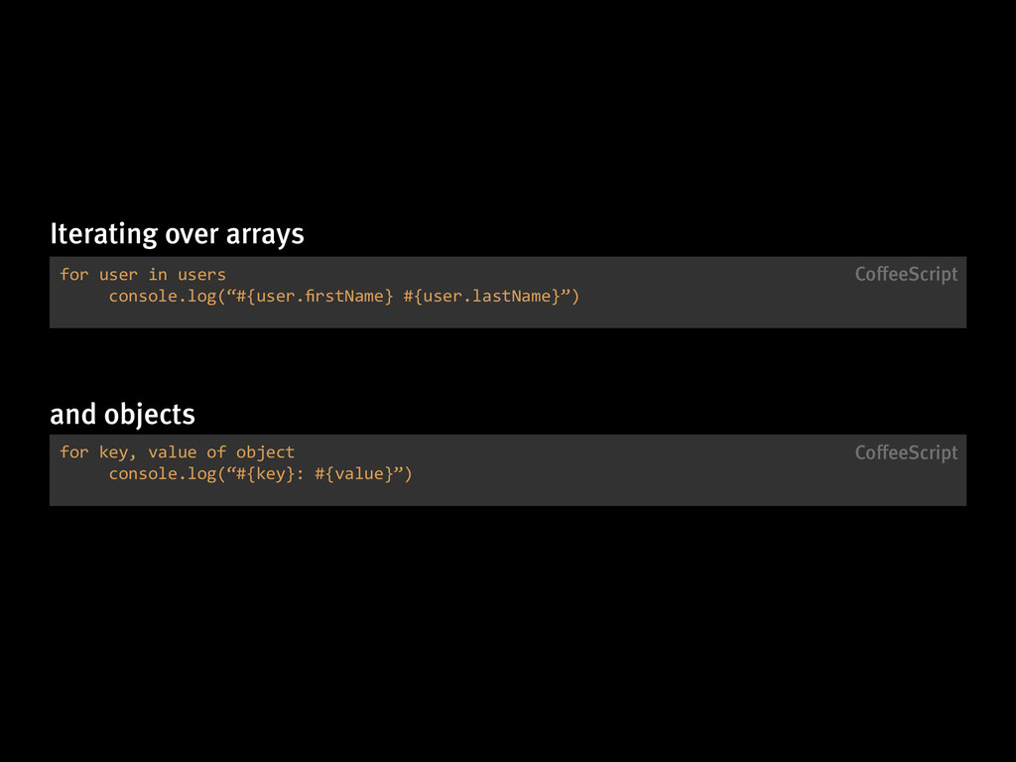Click the 'and objects' heading
1016x762 pixels.
click(x=122, y=414)
